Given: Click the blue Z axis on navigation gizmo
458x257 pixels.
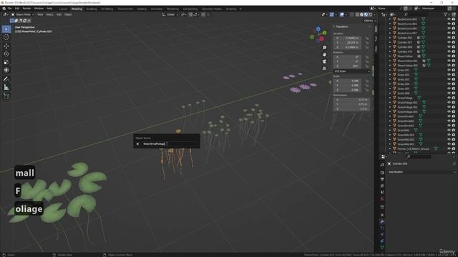Looking at the screenshot, I should click(x=318, y=29).
